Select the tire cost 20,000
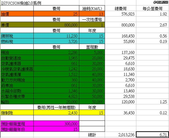The image size is (169, 138). (x=56, y=102)
